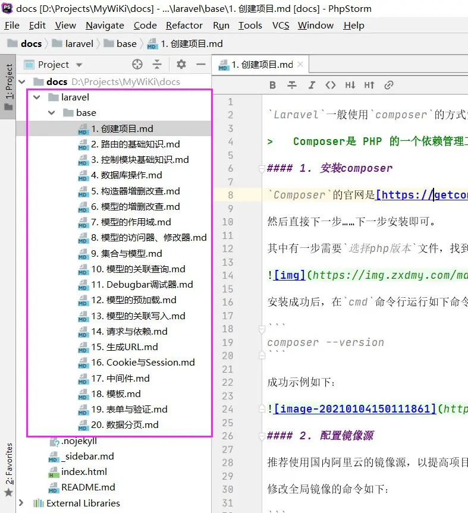Select 11. Debugbar调试器.md file
This screenshot has height=513, width=468.
click(x=136, y=285)
